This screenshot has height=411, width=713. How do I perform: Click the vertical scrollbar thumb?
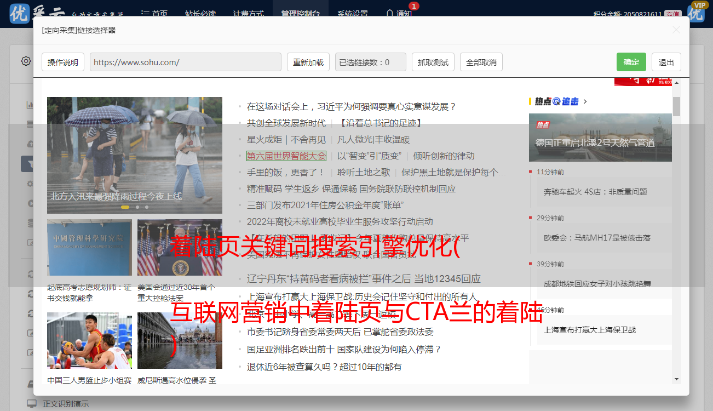(676, 106)
